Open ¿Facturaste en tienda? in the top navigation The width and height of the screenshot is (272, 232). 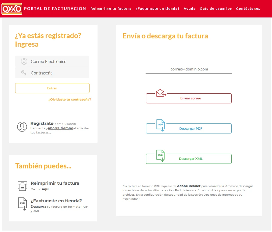point(158,9)
